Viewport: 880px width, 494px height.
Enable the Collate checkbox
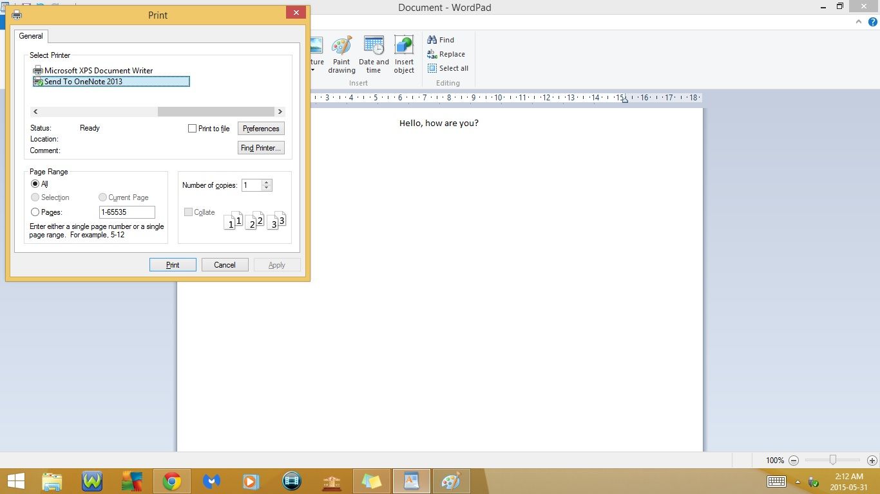pyautogui.click(x=187, y=212)
